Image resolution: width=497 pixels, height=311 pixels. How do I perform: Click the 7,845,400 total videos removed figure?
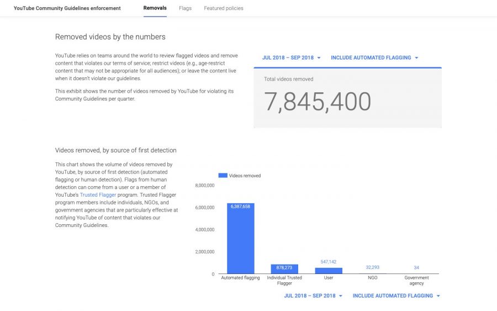click(318, 102)
